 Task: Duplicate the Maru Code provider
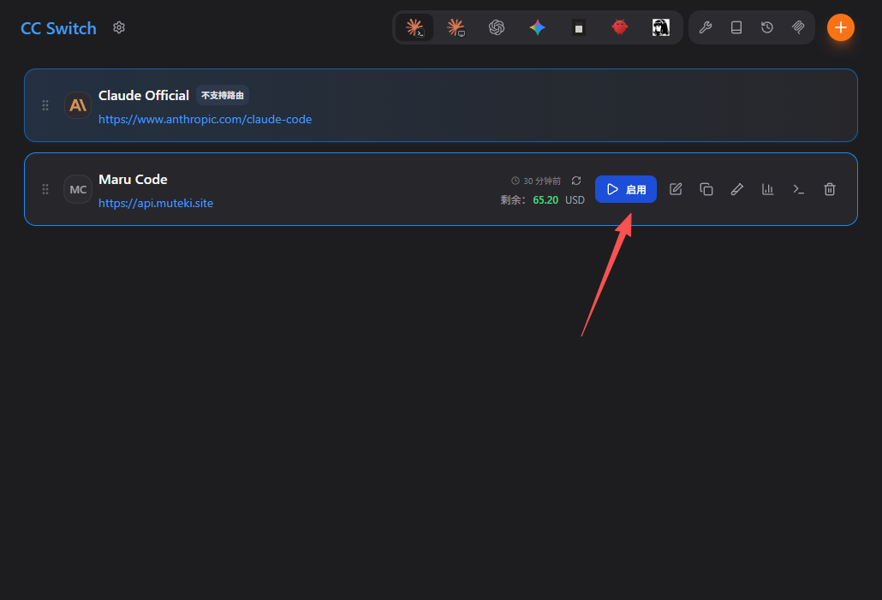pyautogui.click(x=706, y=189)
